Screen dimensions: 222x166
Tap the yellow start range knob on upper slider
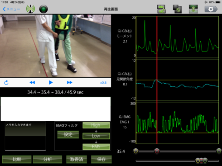[136, 151]
